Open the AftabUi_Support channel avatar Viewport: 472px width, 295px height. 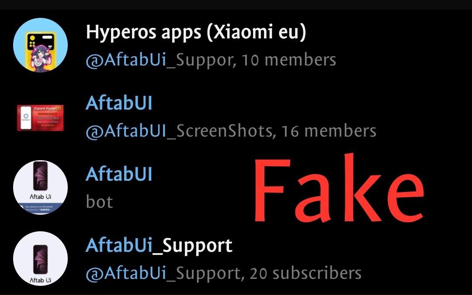click(x=40, y=258)
